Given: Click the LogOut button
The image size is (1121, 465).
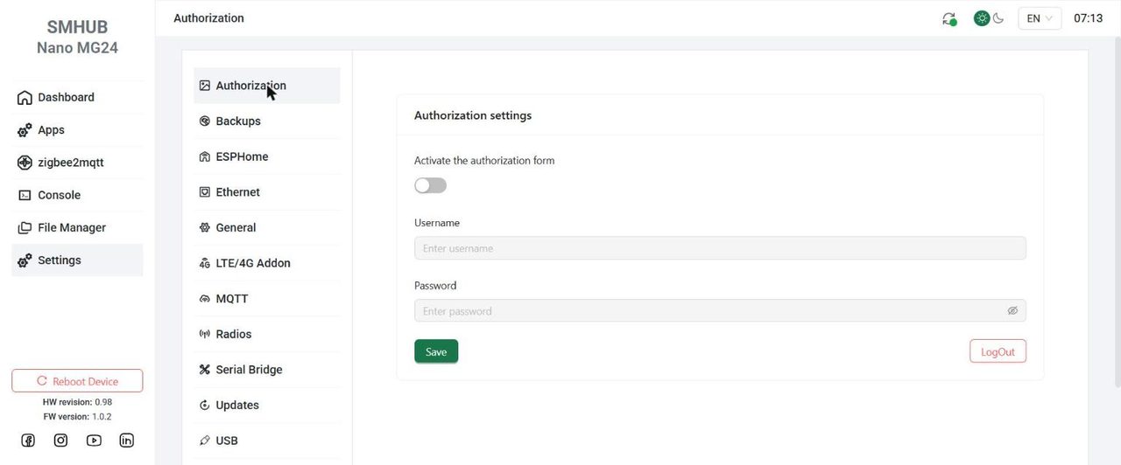Looking at the screenshot, I should [998, 351].
